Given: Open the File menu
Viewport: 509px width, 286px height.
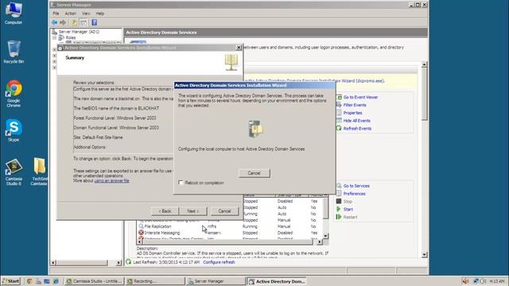Looking at the screenshot, I should pos(56,14).
